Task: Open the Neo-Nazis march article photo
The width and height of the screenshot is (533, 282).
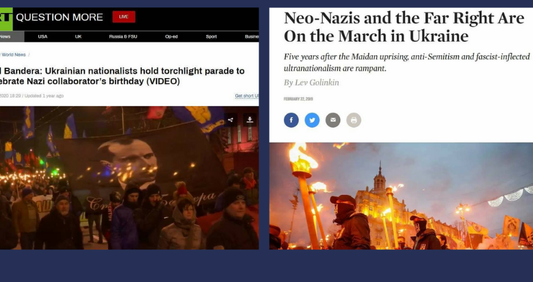Action: pyautogui.click(x=401, y=196)
